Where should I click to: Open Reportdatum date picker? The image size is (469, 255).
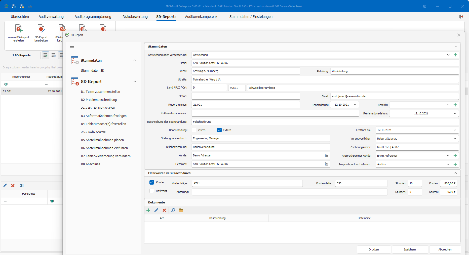[x=355, y=105]
